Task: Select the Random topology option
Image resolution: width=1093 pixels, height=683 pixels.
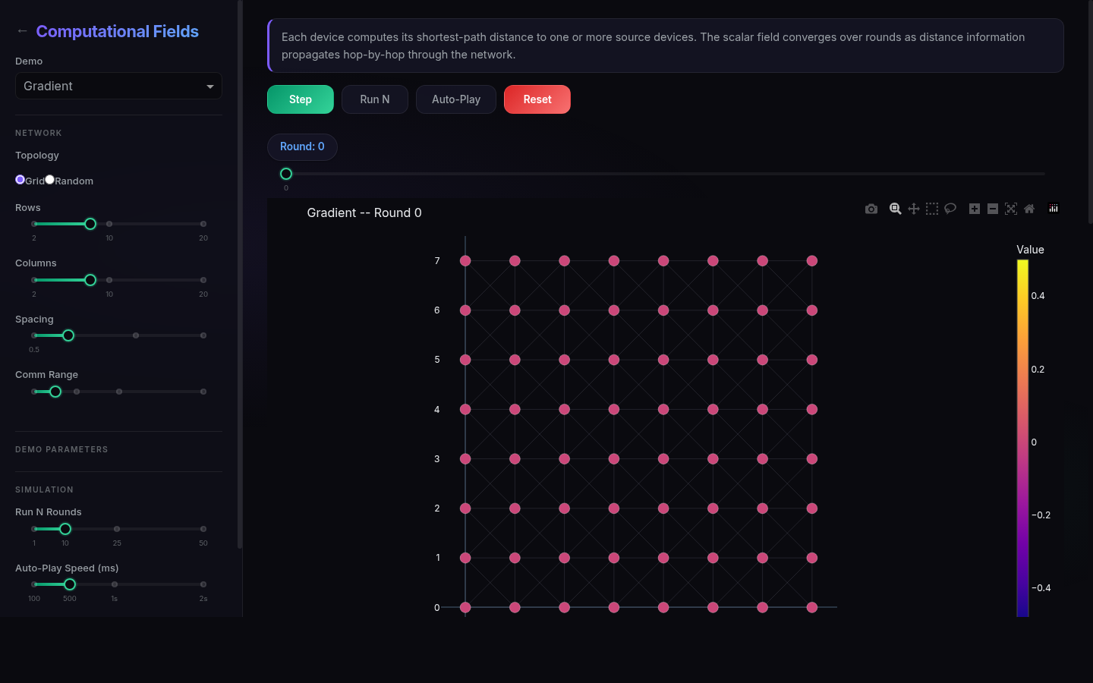Action: [x=50, y=180]
